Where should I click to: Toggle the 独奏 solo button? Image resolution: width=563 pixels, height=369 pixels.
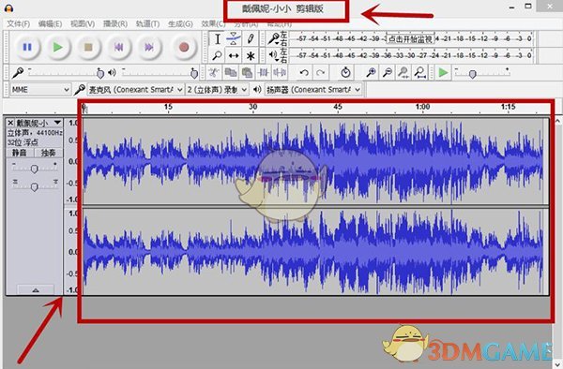pos(49,153)
